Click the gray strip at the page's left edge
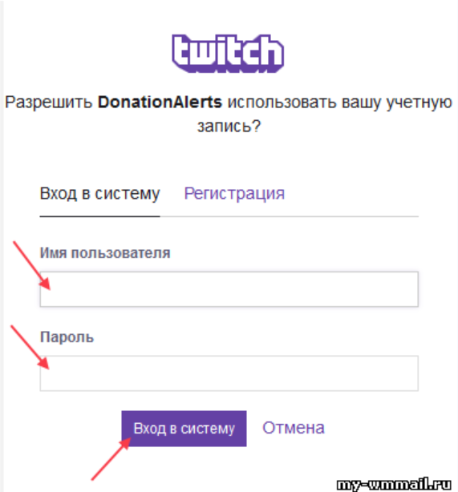The image size is (458, 492). pyautogui.click(x=2, y=246)
